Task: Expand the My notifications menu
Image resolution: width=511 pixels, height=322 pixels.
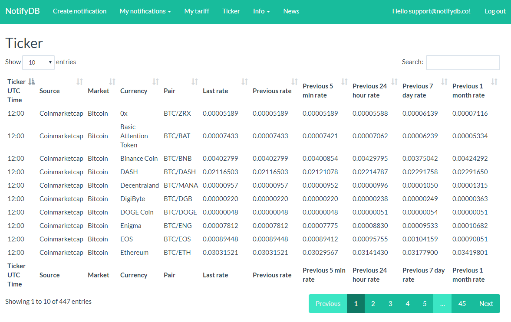Action: point(145,11)
